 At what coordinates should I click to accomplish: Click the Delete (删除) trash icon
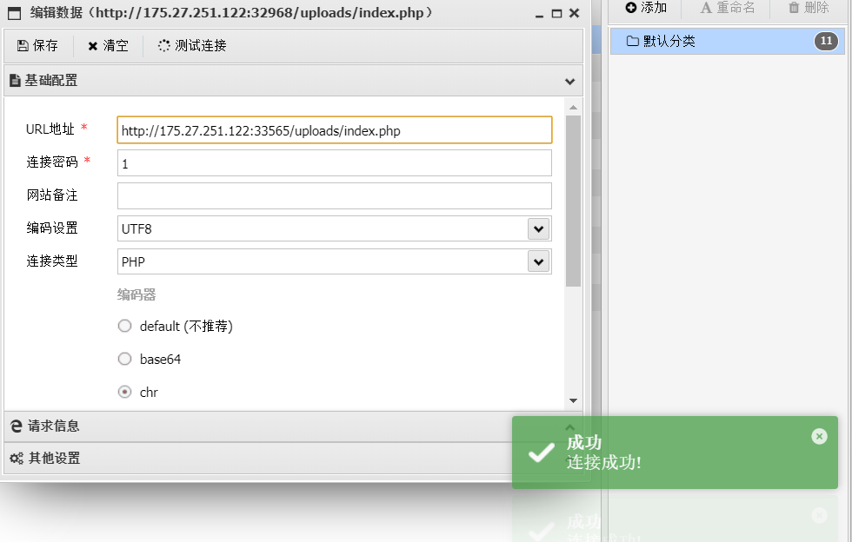tap(793, 8)
